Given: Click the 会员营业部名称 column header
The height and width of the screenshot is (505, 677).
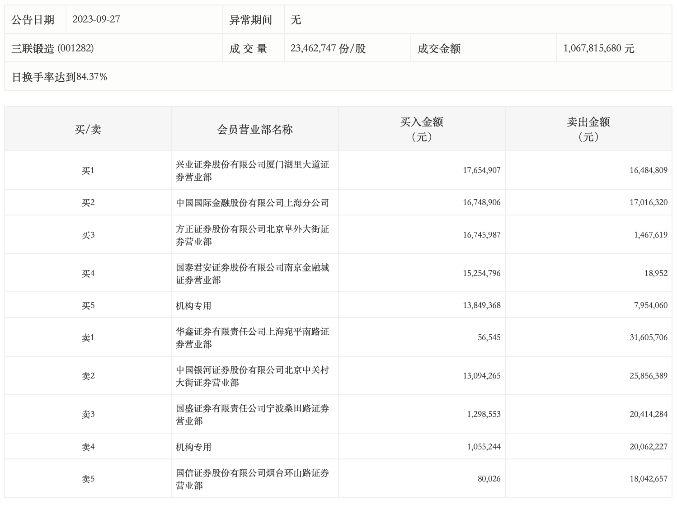Looking at the screenshot, I should pyautogui.click(x=255, y=130).
